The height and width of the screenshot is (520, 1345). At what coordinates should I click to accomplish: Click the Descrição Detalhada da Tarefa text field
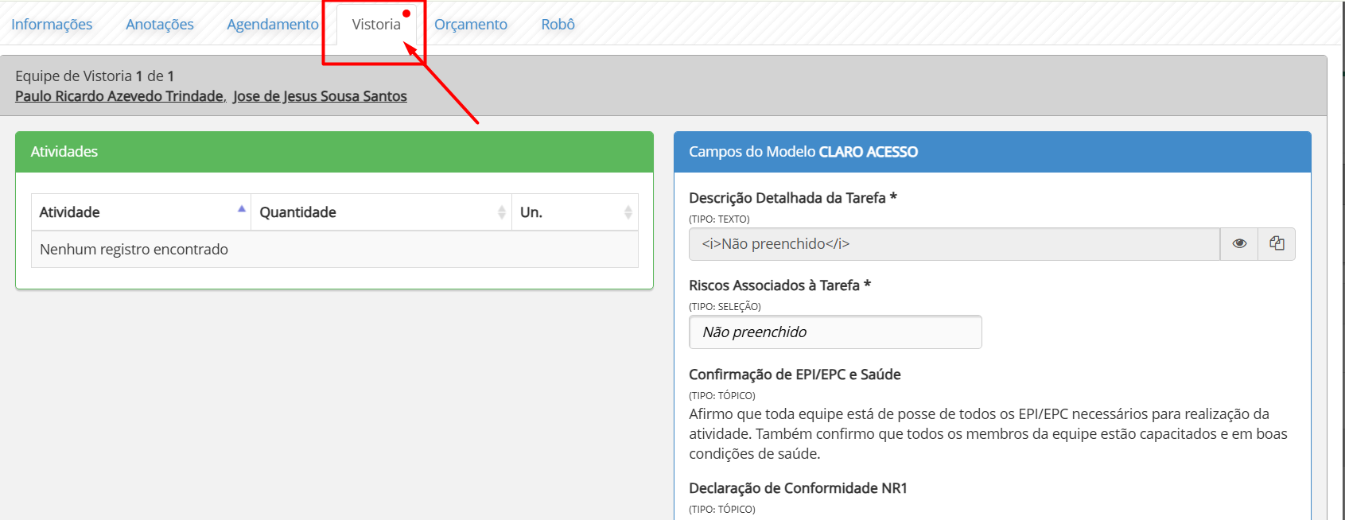[953, 244]
